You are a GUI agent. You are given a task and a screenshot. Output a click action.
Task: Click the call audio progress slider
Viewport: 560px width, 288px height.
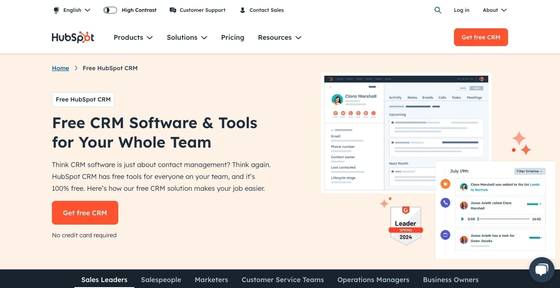pos(503,219)
